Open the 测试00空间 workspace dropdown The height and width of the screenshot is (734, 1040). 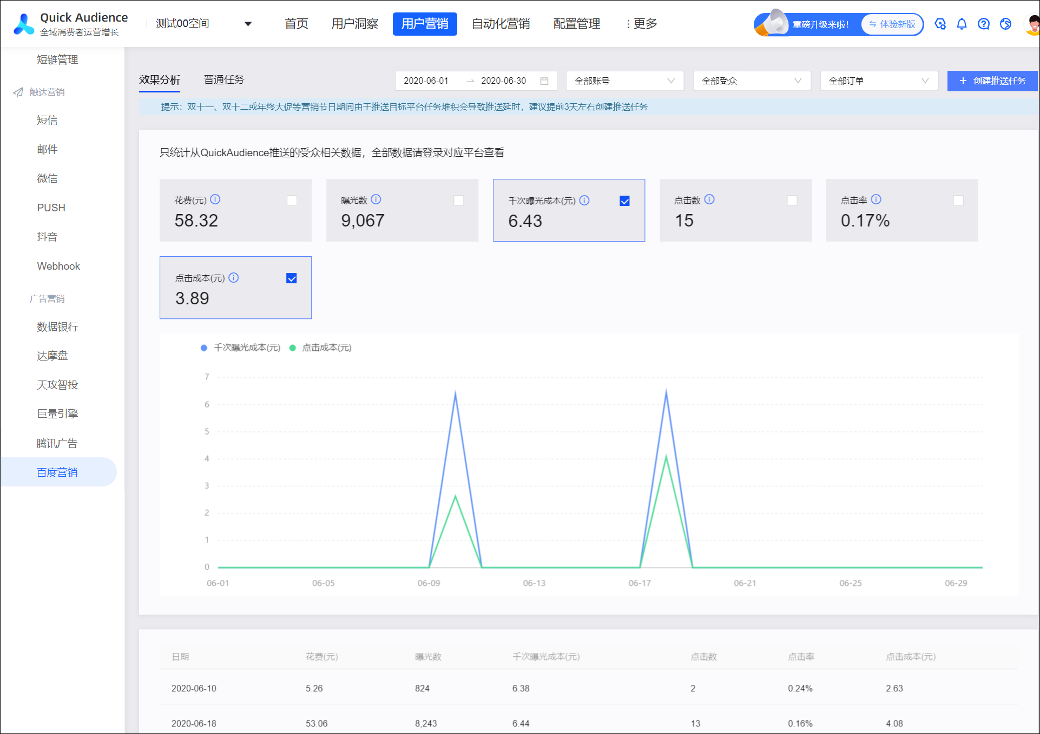click(204, 24)
